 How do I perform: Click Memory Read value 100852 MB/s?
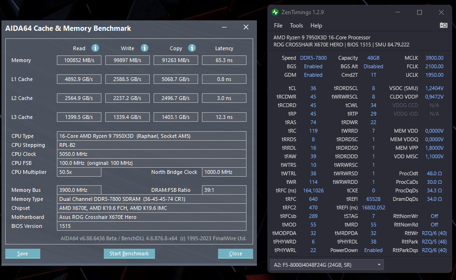tap(79, 60)
